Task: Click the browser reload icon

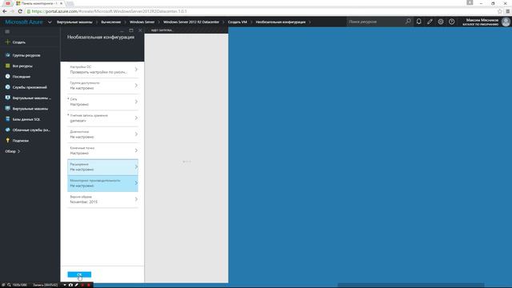Action: click(20, 11)
